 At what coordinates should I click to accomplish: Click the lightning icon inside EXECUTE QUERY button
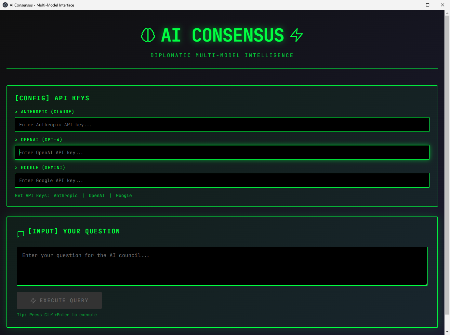[x=33, y=300]
